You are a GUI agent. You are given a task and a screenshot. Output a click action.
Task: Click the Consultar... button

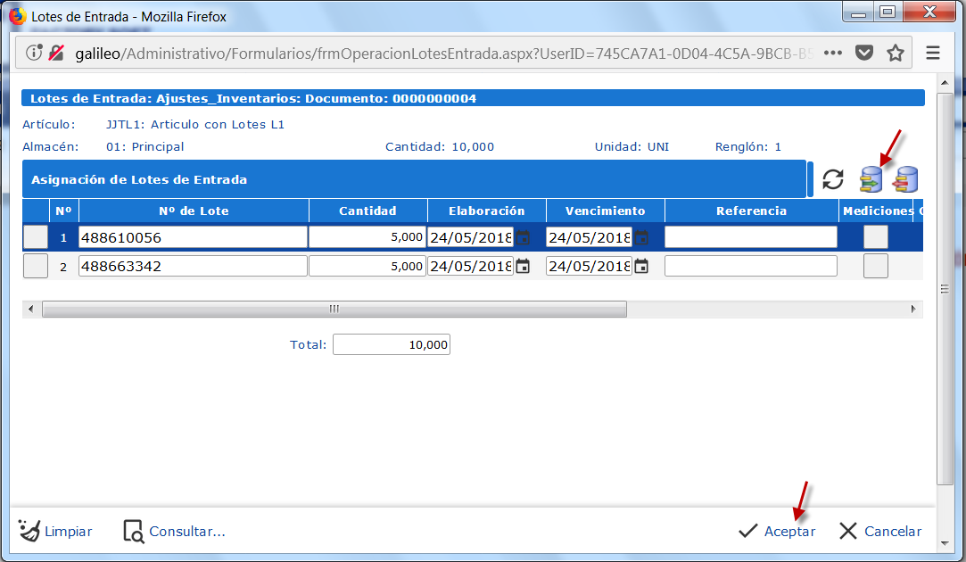(x=174, y=531)
